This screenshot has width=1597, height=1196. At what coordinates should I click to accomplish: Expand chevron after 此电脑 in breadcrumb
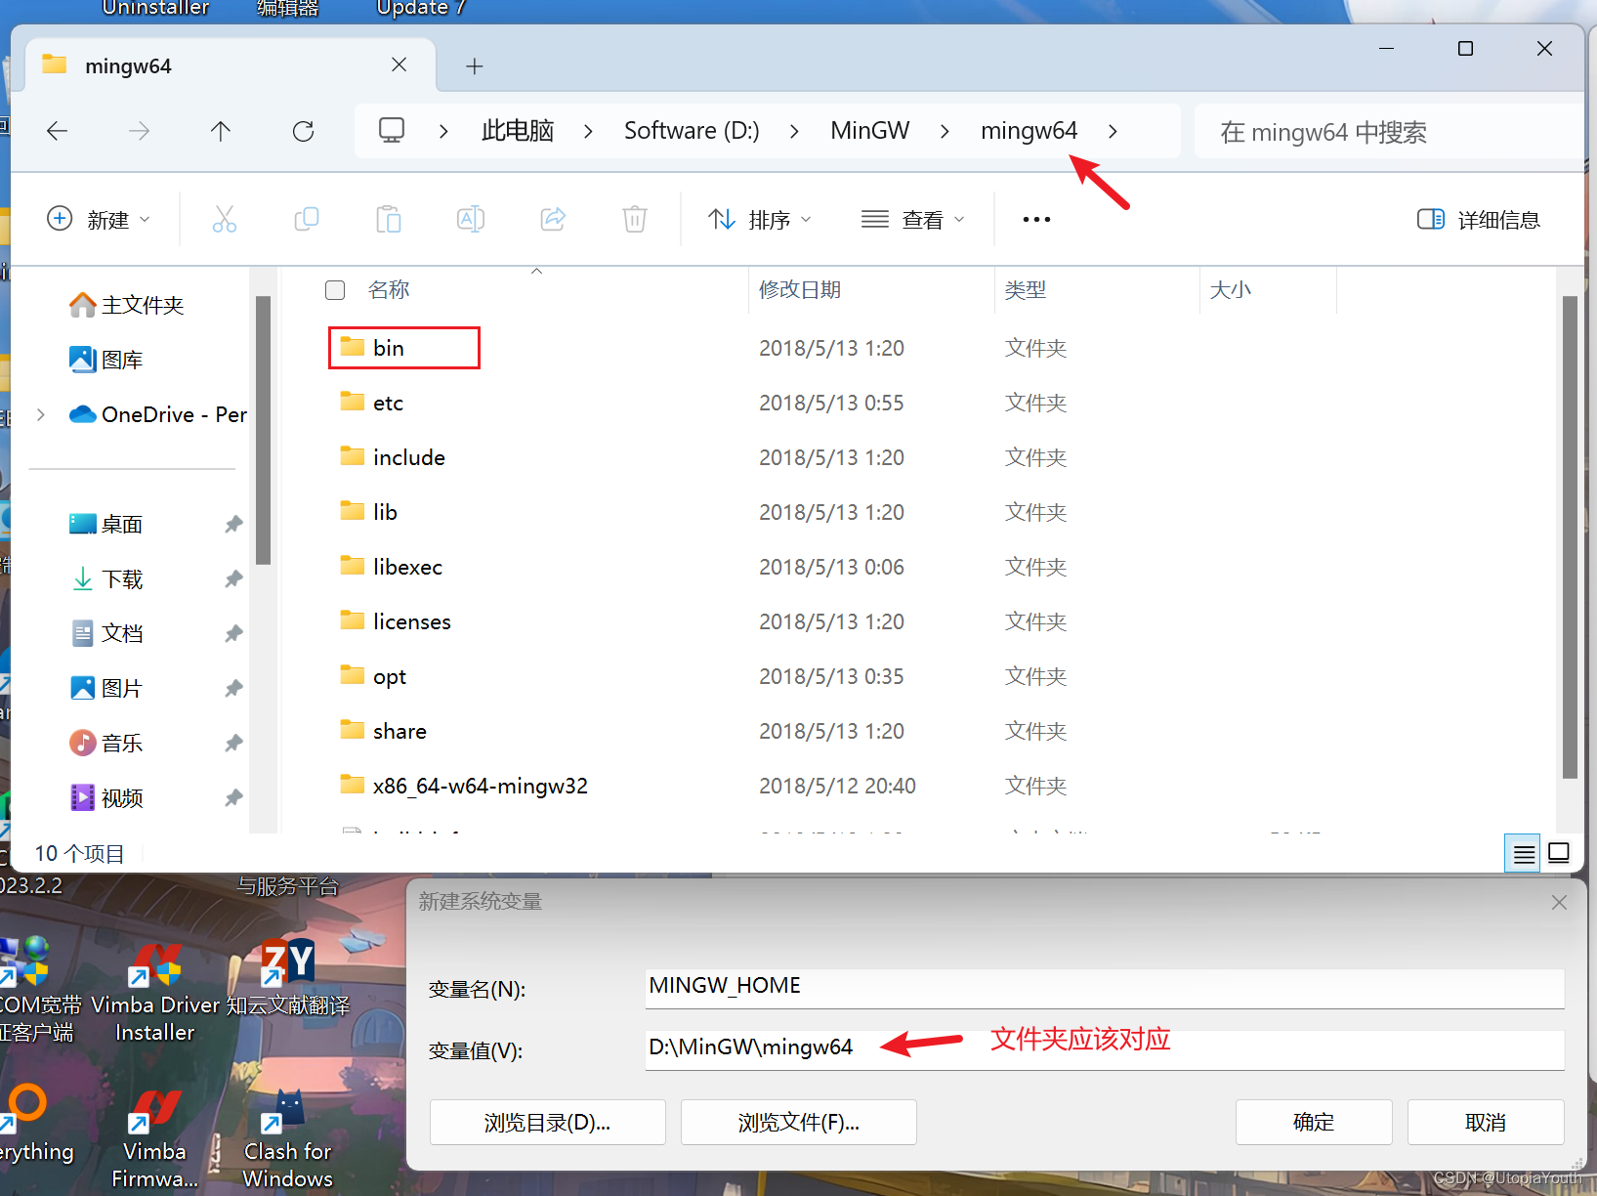tap(588, 131)
